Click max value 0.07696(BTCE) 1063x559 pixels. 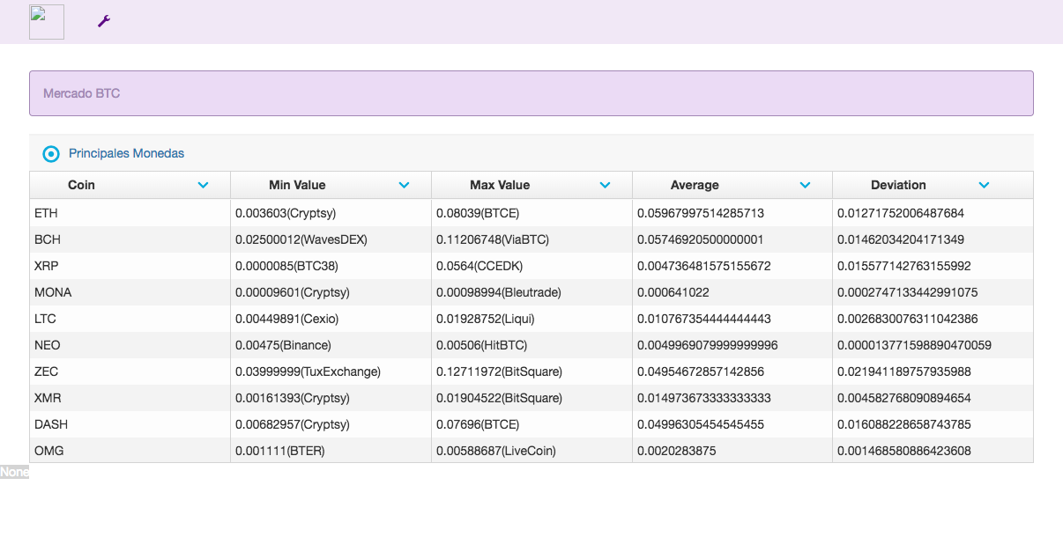click(478, 424)
